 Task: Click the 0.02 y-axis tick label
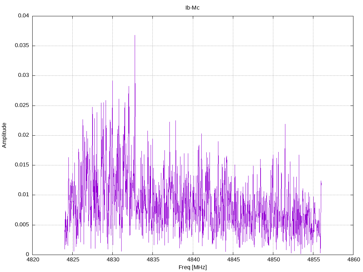[x=24, y=135]
